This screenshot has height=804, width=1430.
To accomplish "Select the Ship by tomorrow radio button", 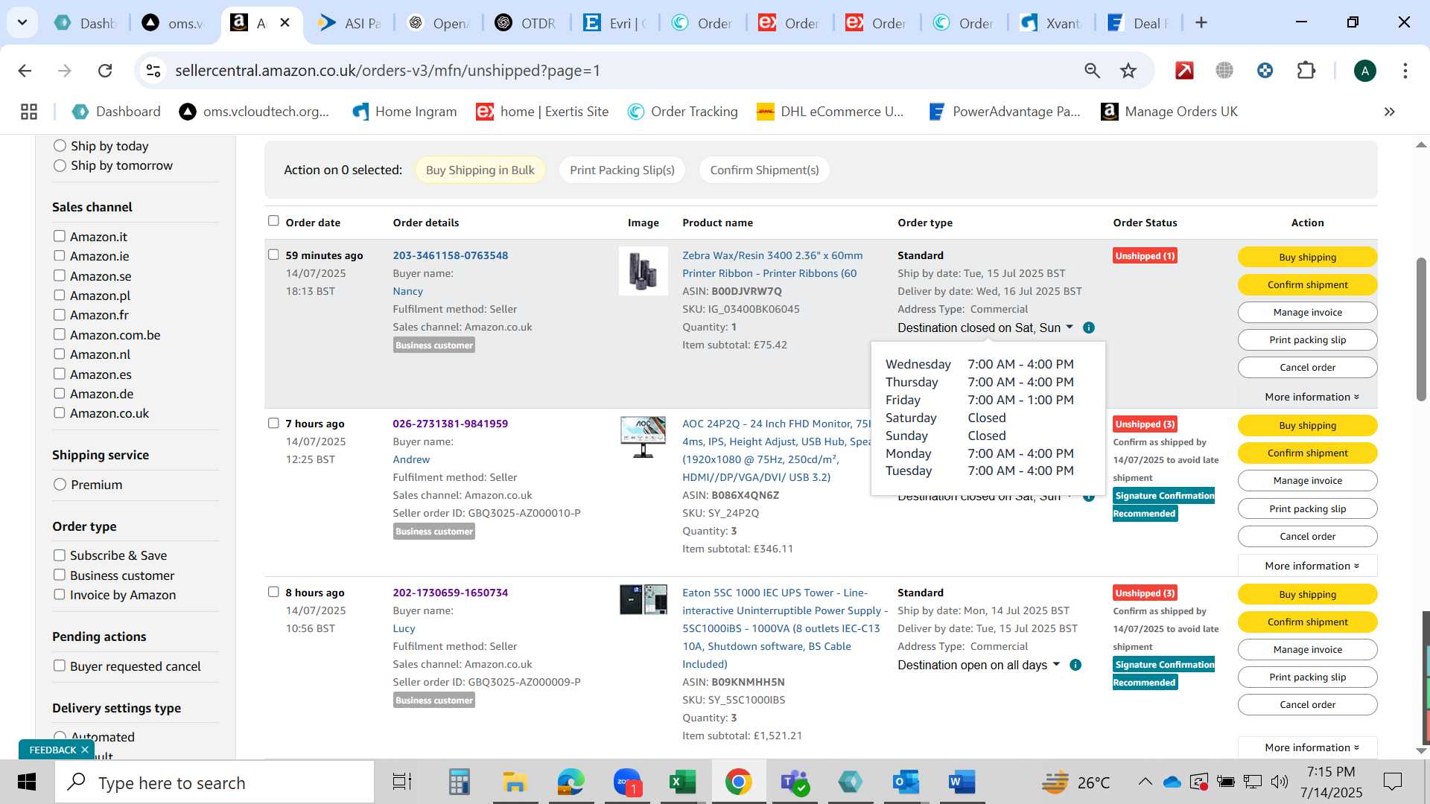I will click(x=60, y=165).
